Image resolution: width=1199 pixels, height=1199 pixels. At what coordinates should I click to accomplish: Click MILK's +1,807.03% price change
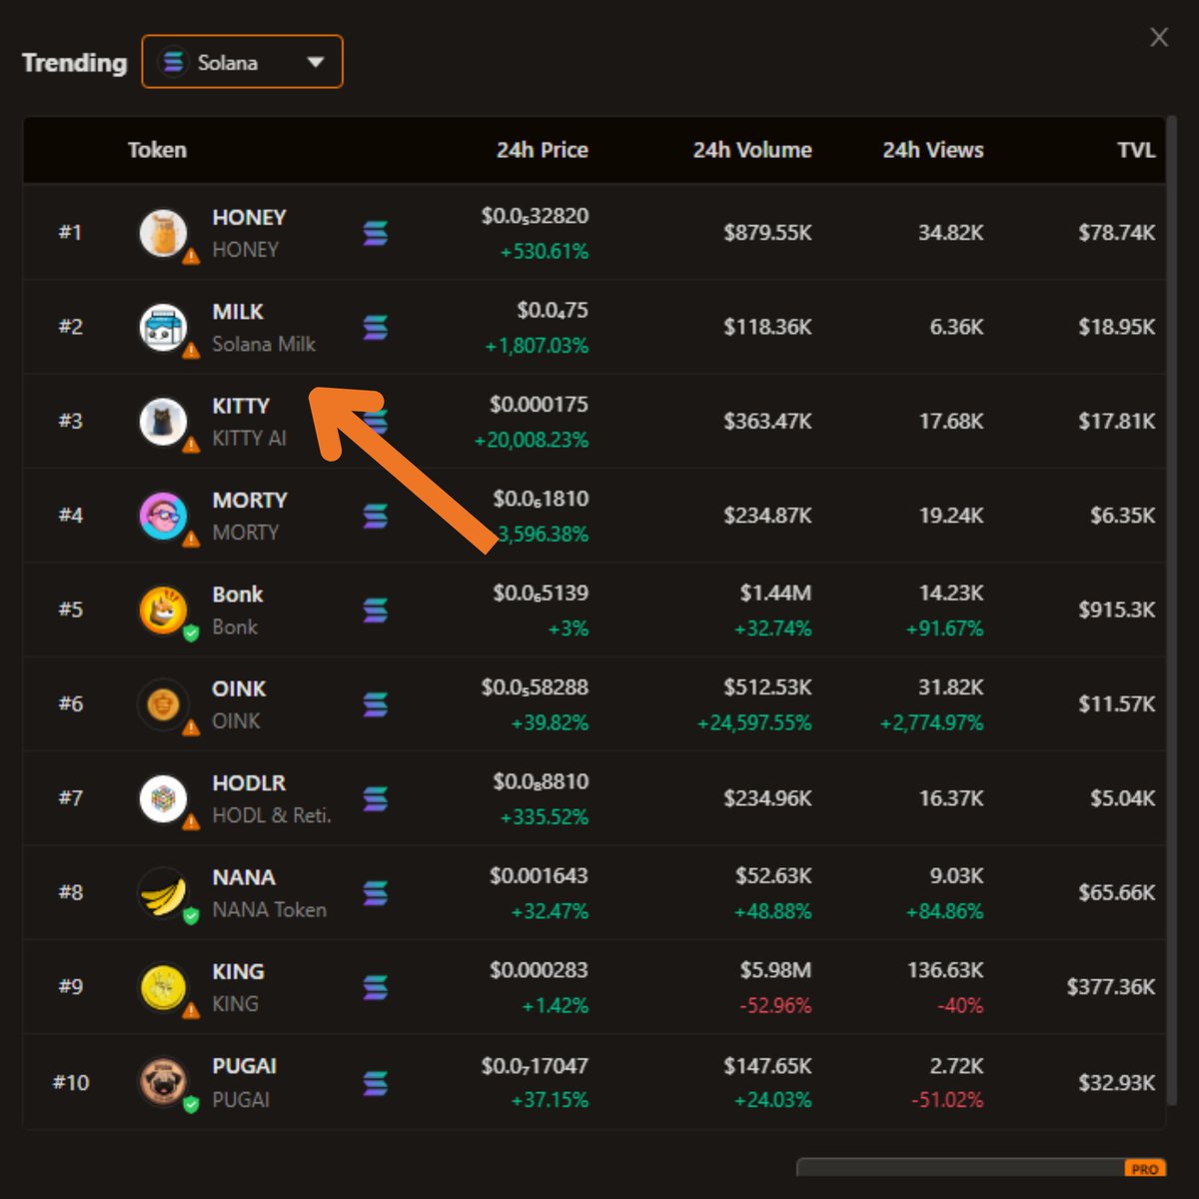pos(537,346)
